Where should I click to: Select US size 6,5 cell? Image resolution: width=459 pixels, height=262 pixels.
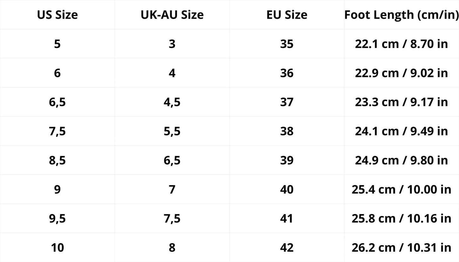click(x=57, y=102)
